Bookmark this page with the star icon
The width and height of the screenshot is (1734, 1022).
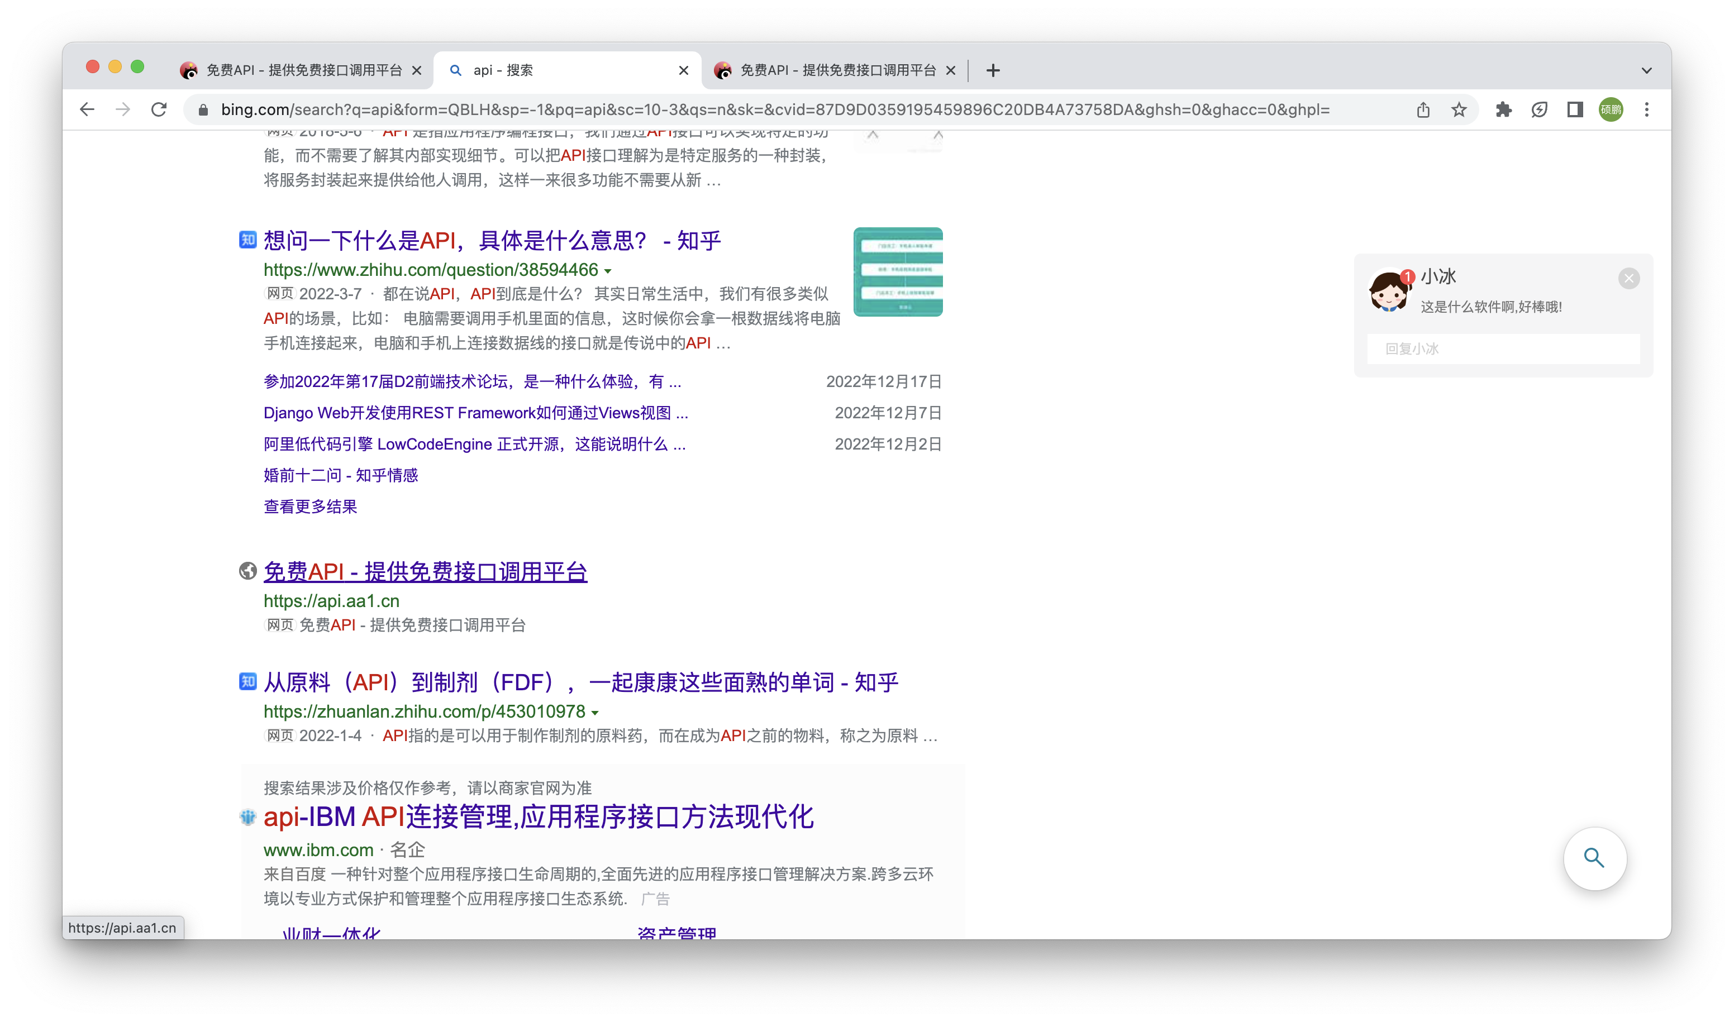[x=1459, y=109]
